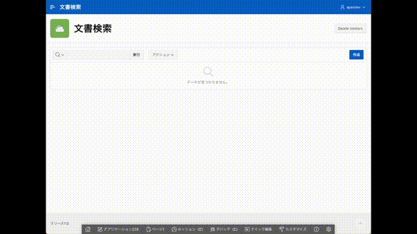Click the green cloud application icon
Screen dimensions: 417x234
pyautogui.click(x=59, y=29)
